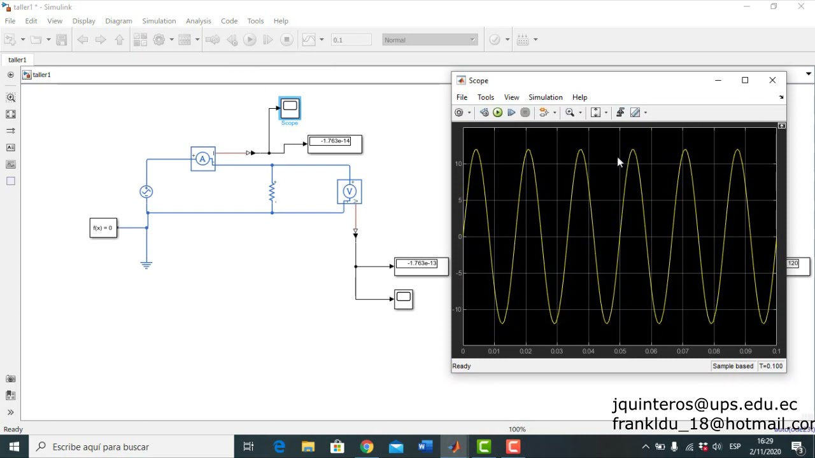Select Solver Configuration block f(x)=0
The width and height of the screenshot is (815, 458).
103,228
